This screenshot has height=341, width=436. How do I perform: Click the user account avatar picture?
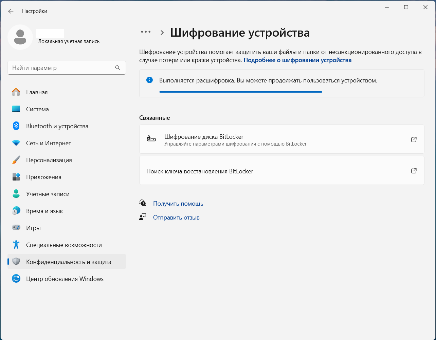coord(20,37)
